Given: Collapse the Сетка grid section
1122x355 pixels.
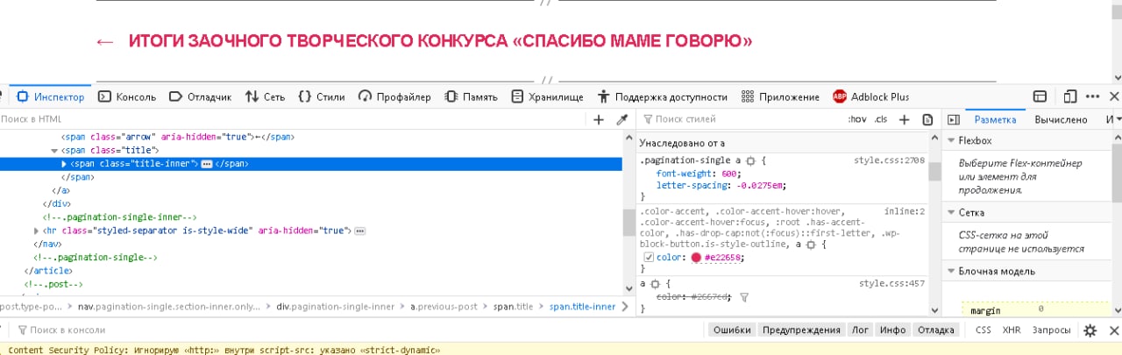Looking at the screenshot, I should click(x=951, y=212).
